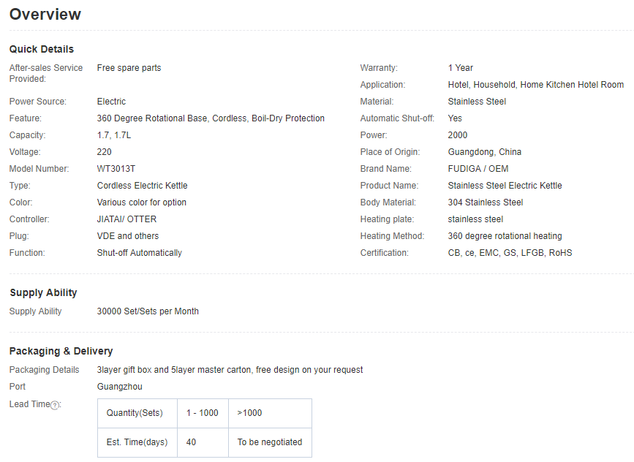Screen dimensions: 634x462
Task: Click the Free spare parts value
Action: (129, 68)
